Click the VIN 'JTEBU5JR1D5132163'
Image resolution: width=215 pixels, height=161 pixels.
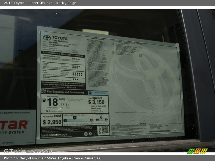coord(59,45)
